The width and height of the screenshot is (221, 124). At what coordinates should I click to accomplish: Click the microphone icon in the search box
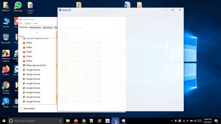coord(60,121)
